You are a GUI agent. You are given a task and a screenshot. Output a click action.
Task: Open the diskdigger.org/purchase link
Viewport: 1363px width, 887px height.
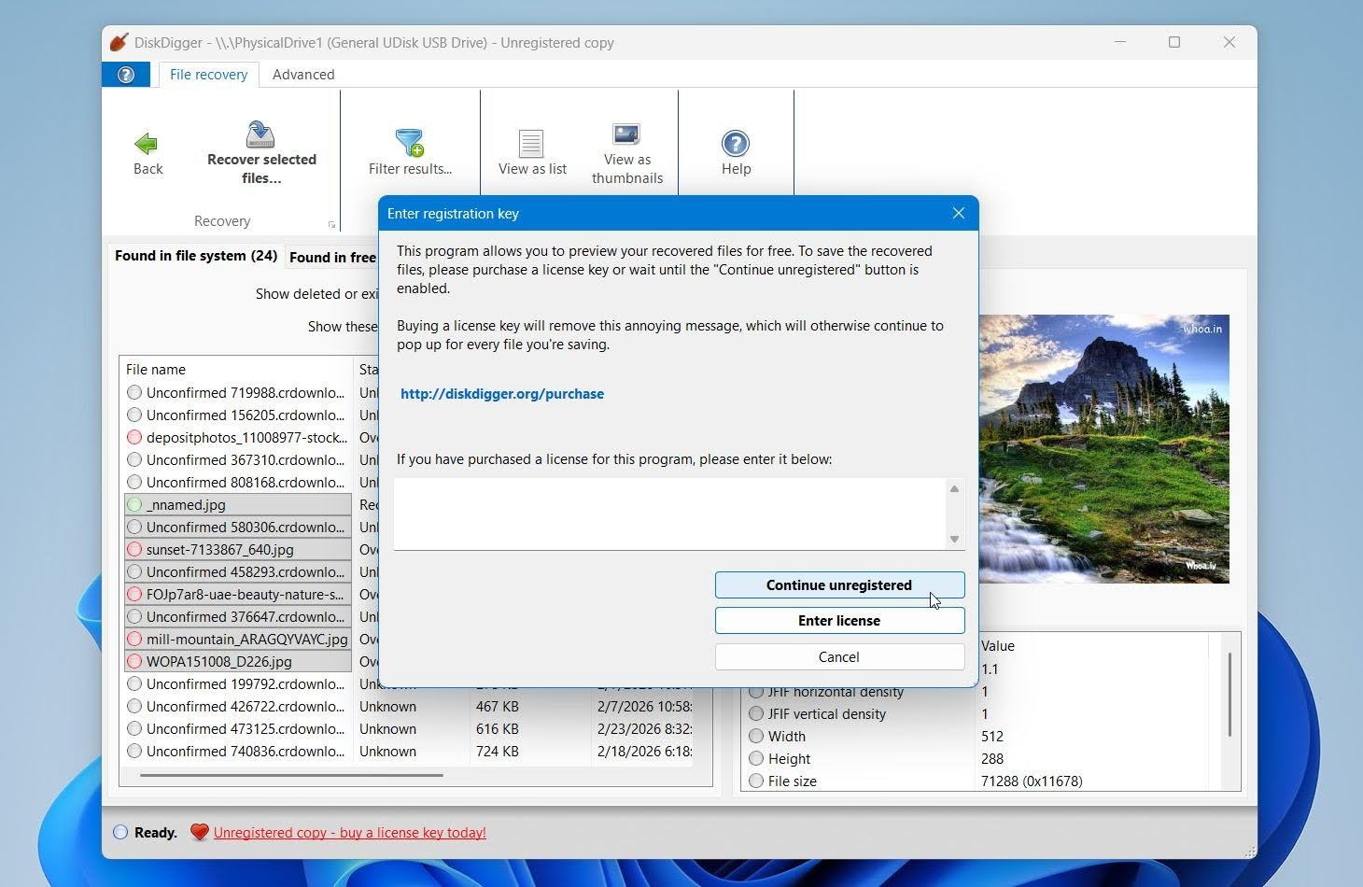click(502, 394)
